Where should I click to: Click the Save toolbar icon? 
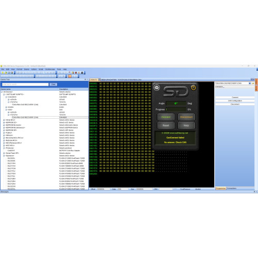click(x=9, y=73)
